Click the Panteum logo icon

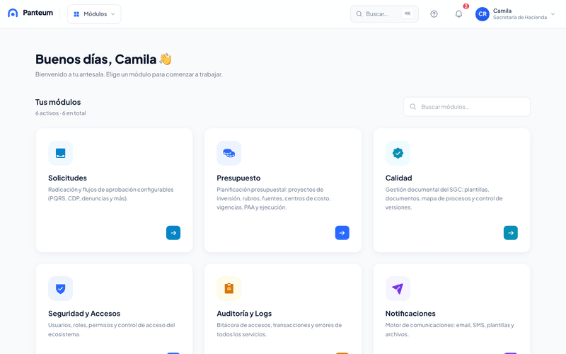click(13, 13)
